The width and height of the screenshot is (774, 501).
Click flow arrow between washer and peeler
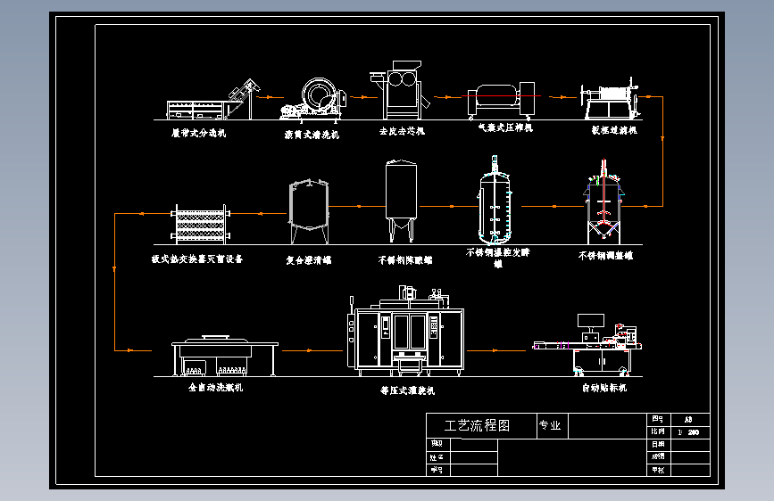pos(363,97)
